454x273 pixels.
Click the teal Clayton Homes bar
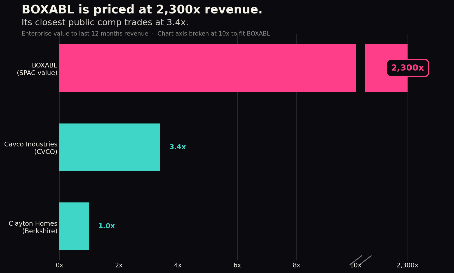tap(74, 226)
